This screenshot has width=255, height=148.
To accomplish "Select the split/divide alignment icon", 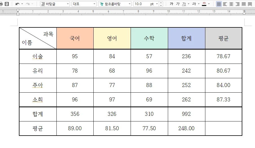I will [x=250, y=4].
